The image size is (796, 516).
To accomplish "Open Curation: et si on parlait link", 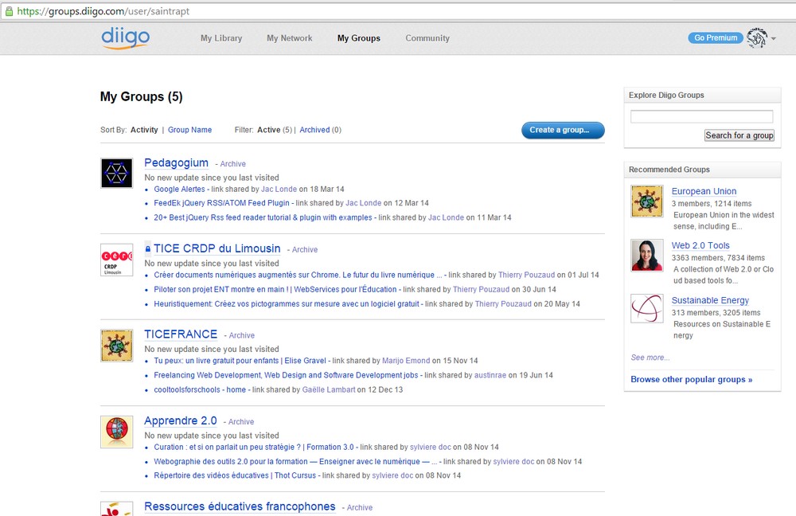I will coord(254,447).
